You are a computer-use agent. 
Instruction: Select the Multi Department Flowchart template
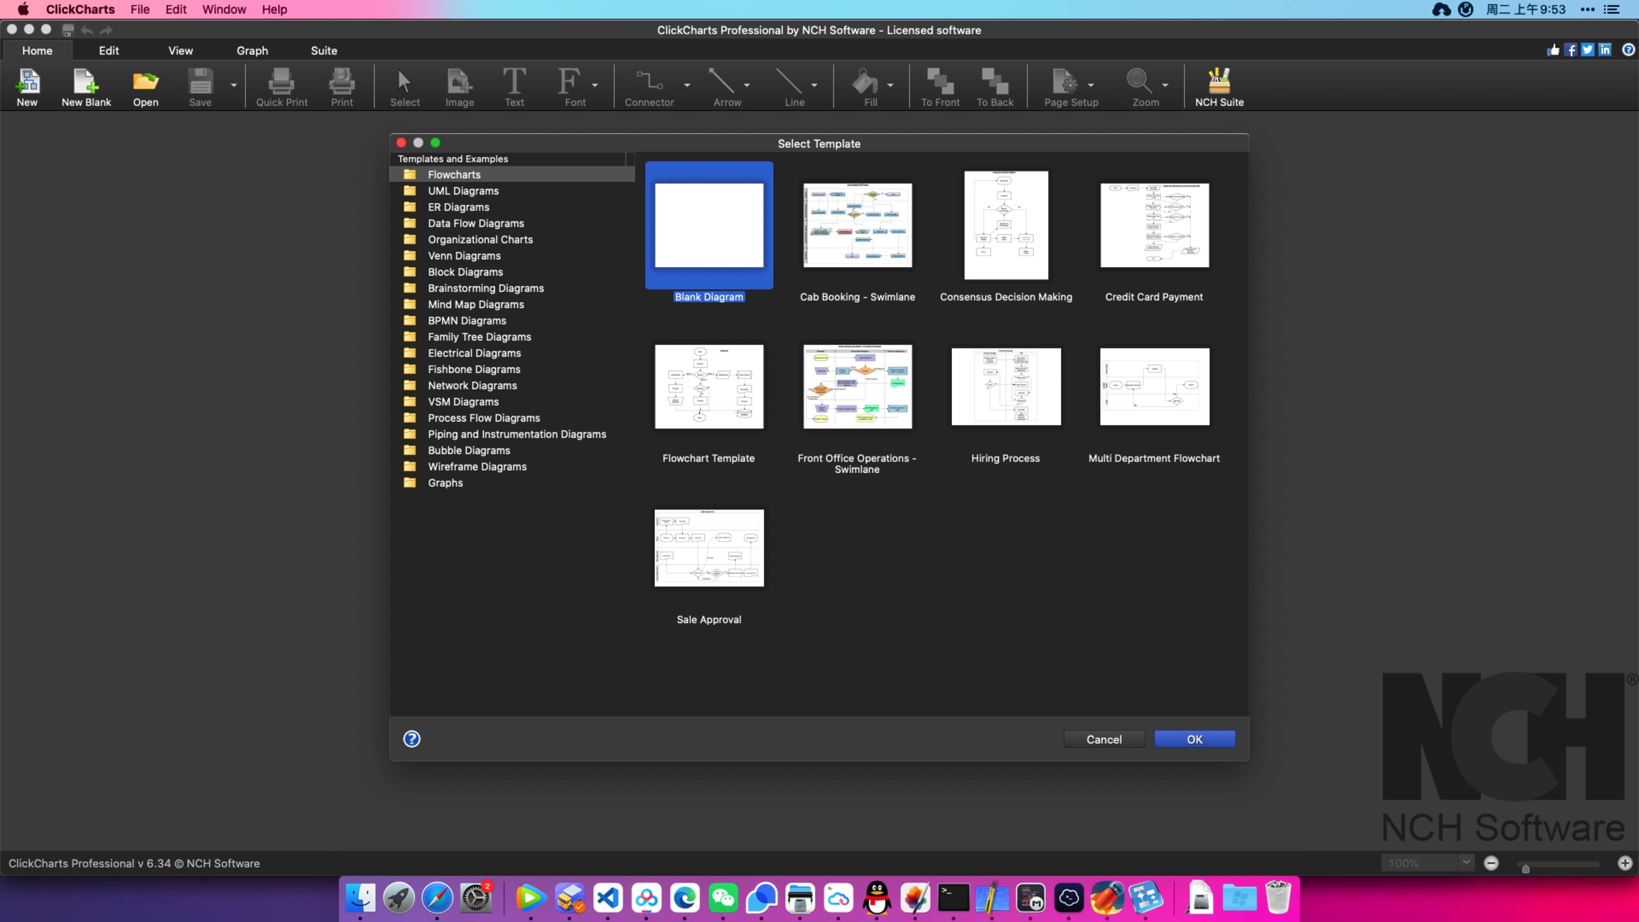1154,386
